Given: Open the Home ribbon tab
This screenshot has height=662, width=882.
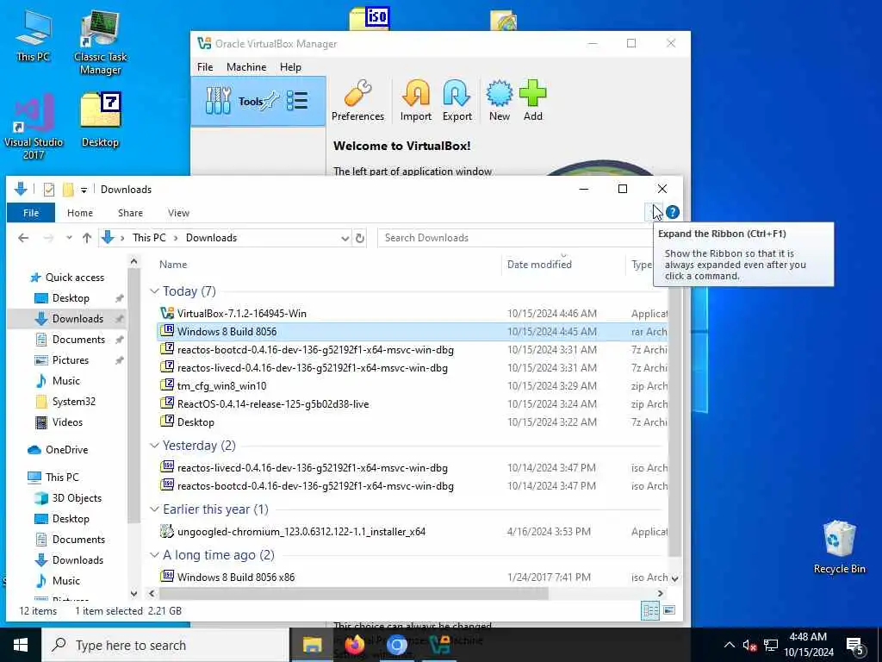Looking at the screenshot, I should pos(80,213).
